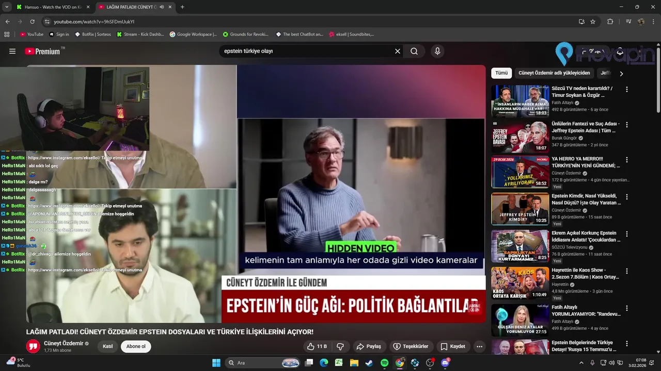The height and width of the screenshot is (371, 661).
Task: Open Hayrettin ile Kaos Show video title
Action: click(x=585, y=274)
